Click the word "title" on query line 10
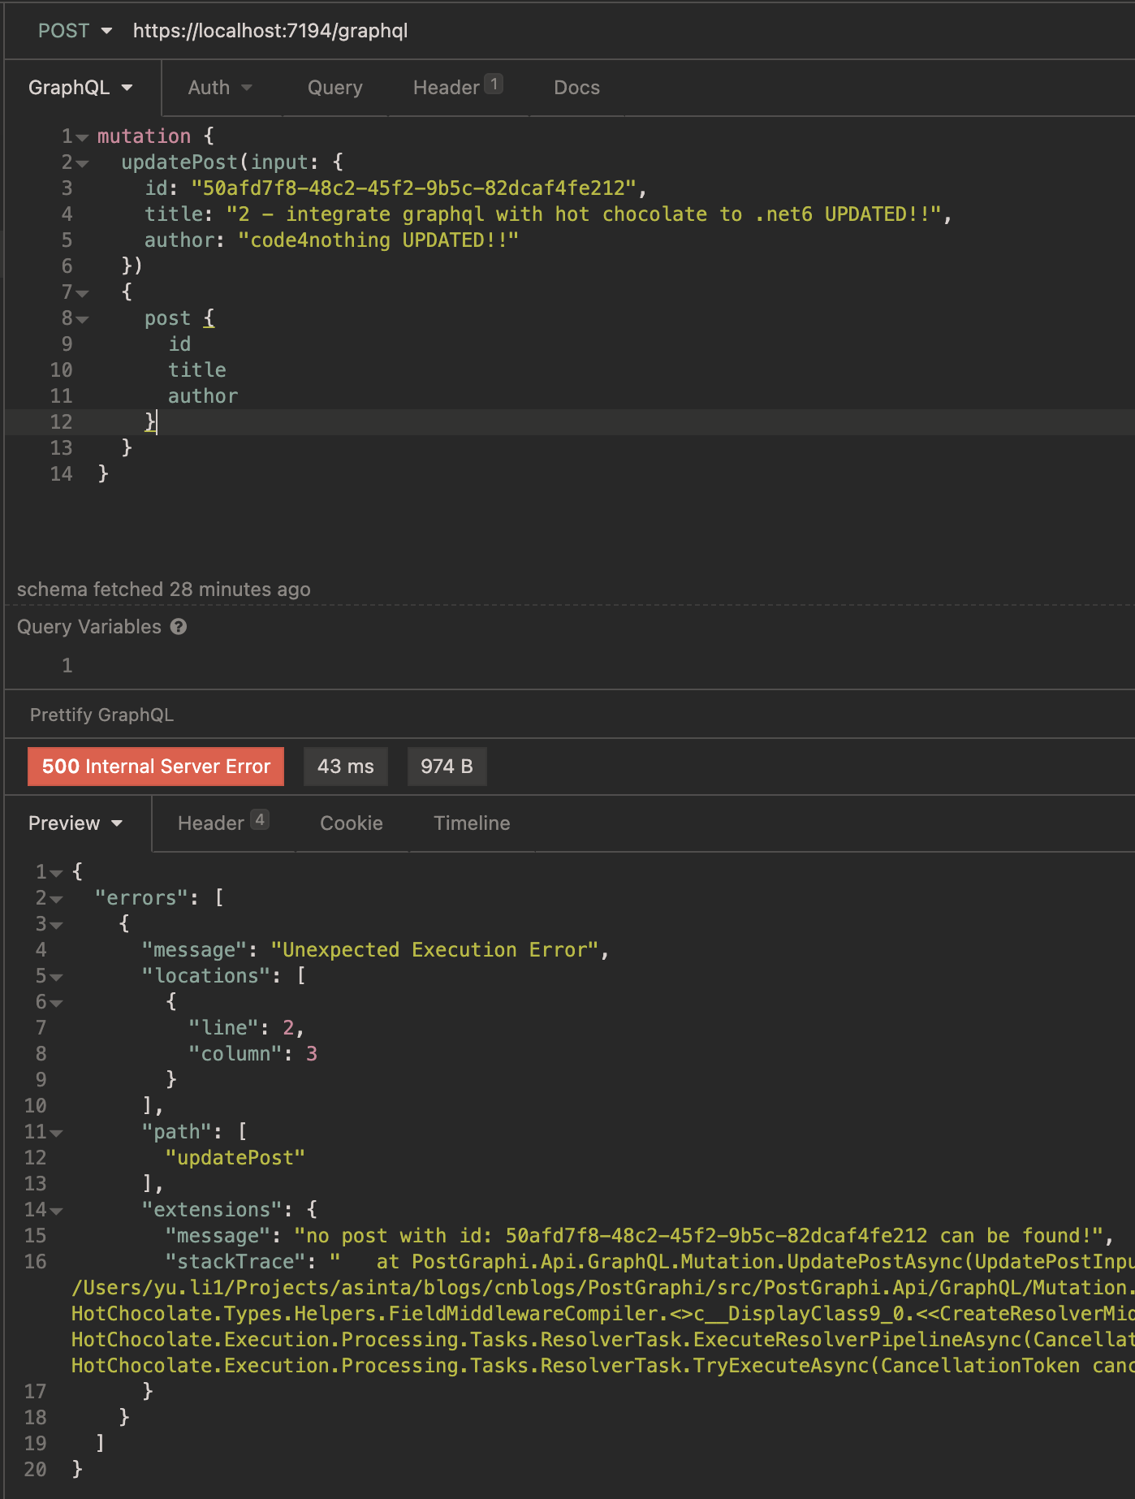1135x1499 pixels. click(197, 370)
